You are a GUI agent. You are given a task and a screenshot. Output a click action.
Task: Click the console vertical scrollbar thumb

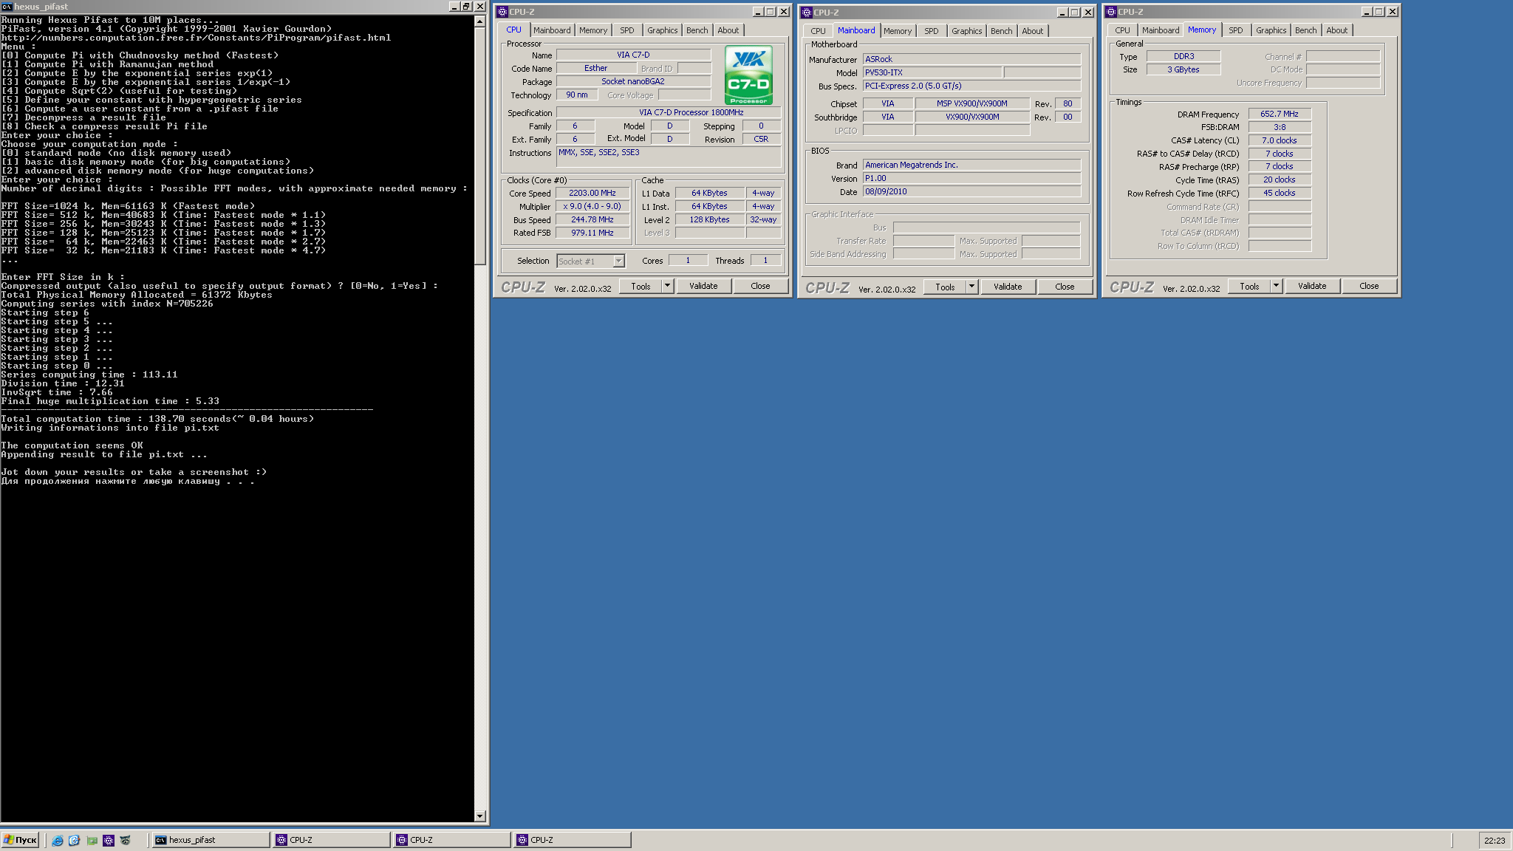(480, 146)
